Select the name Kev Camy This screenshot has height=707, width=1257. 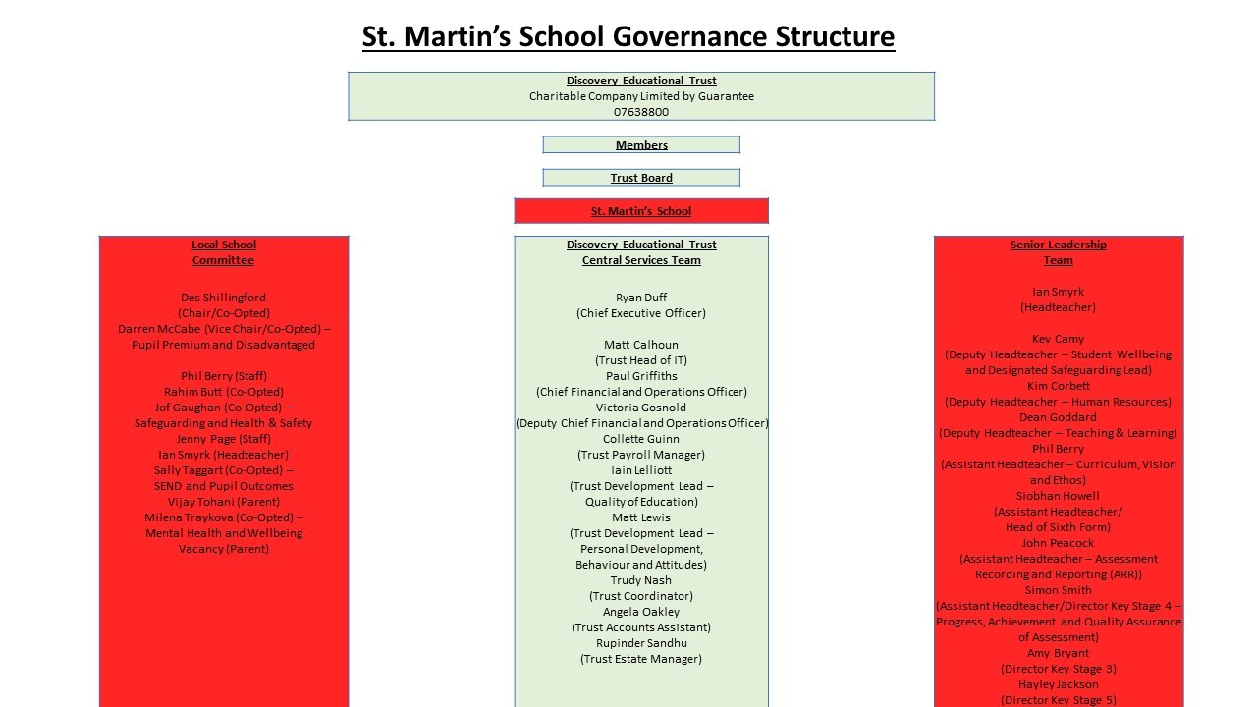[x=1059, y=339]
